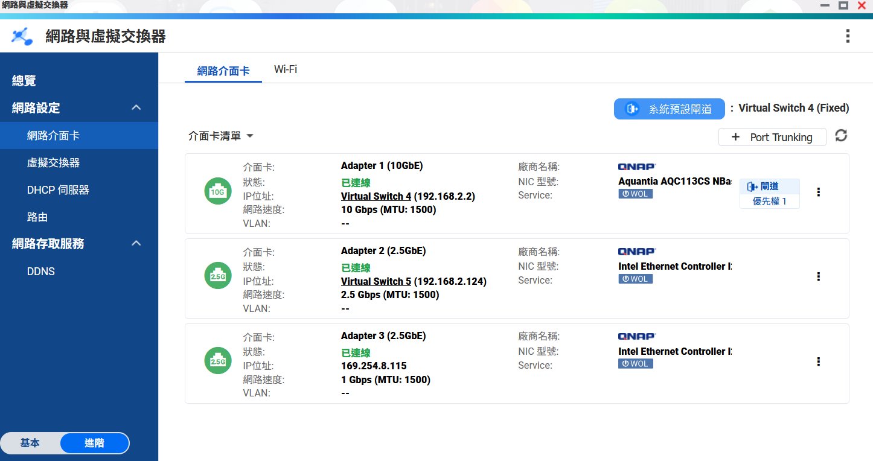Switch to 基本 (Basic) mode
The height and width of the screenshot is (461, 873).
click(30, 443)
